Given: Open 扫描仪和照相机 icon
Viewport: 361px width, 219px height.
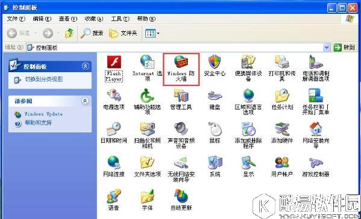Looking at the screenshot, I should pos(147,129).
